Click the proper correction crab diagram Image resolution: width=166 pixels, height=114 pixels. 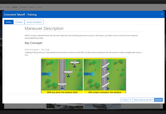(x=105, y=75)
